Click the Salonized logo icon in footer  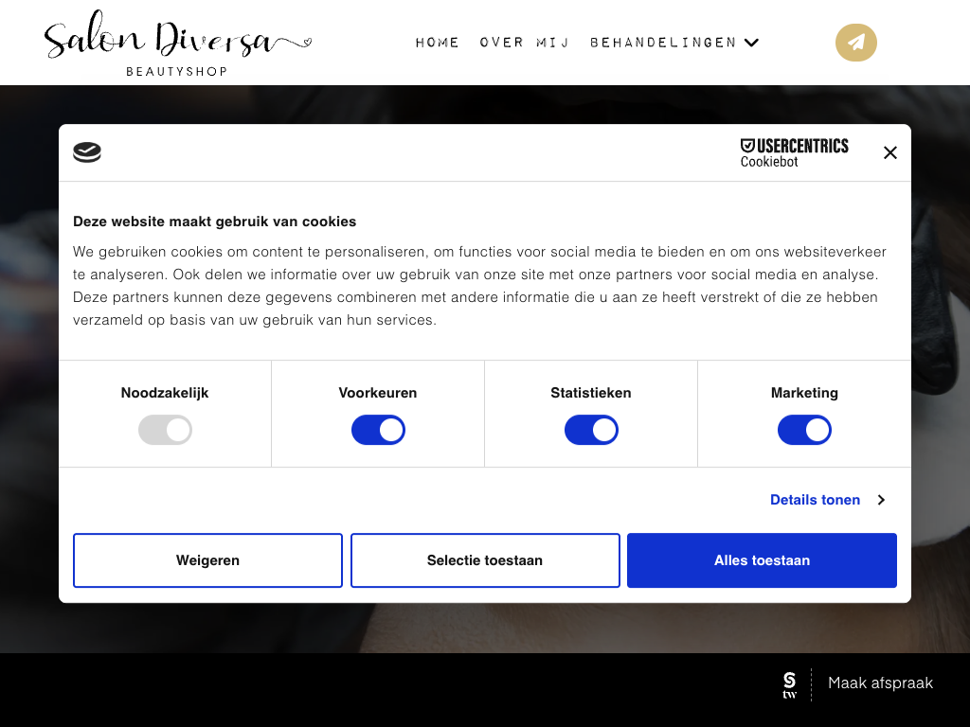(x=790, y=683)
